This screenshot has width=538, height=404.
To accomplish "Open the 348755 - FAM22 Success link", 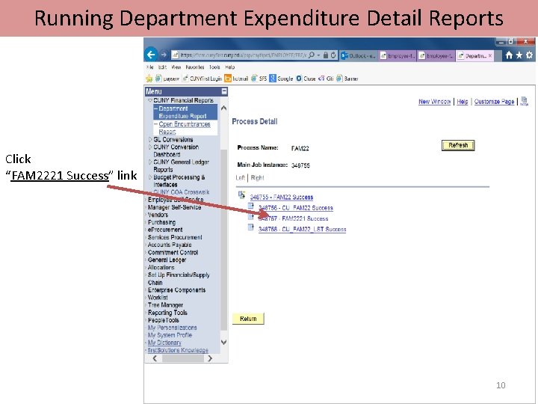I will tap(282, 198).
